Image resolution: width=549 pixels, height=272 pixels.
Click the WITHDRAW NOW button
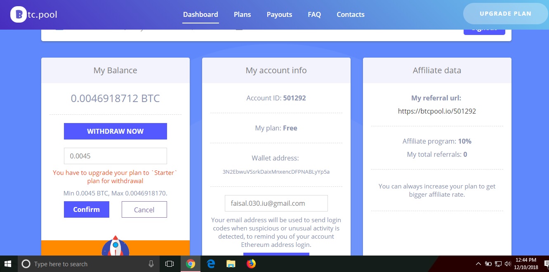115,131
